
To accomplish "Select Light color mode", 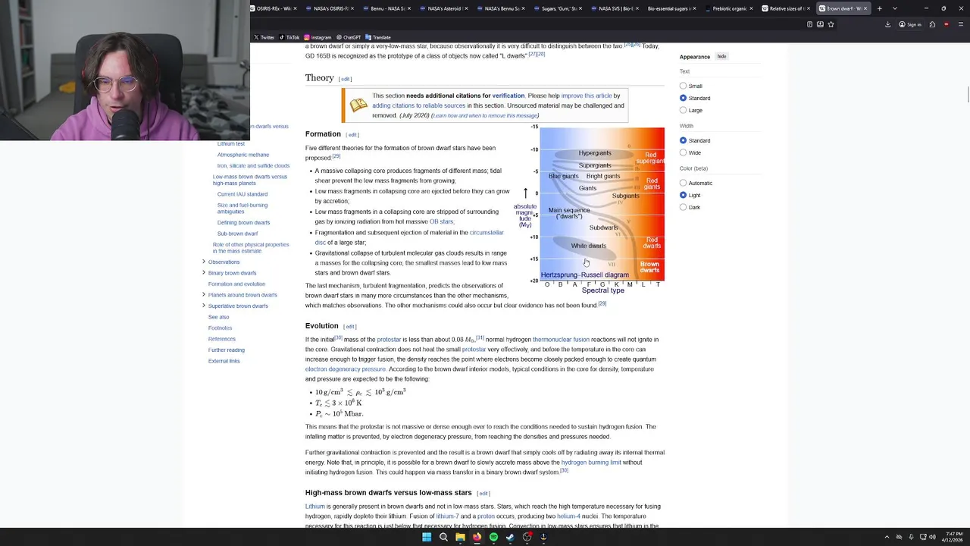I will pos(683,195).
